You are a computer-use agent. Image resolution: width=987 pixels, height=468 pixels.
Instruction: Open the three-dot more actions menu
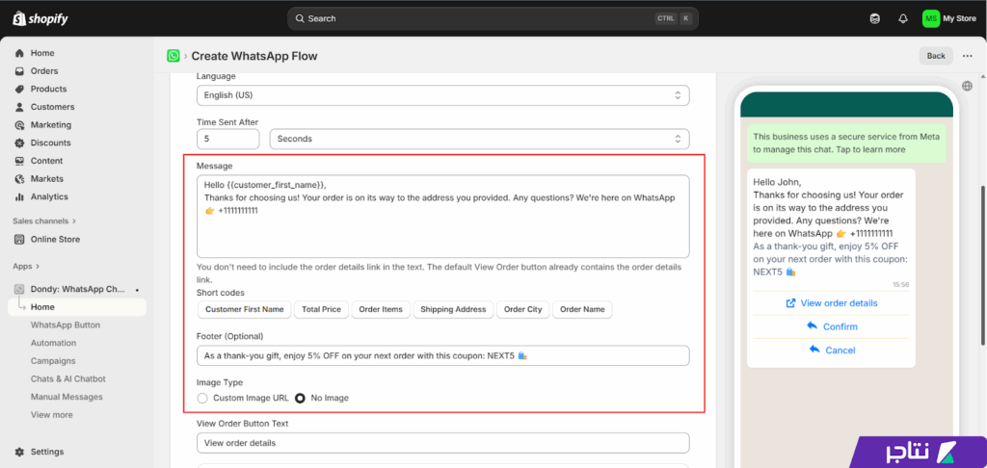tap(967, 56)
